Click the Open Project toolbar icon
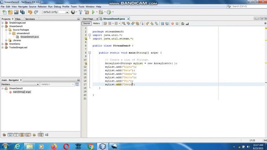This screenshot has height=150, width=267. (16, 12)
